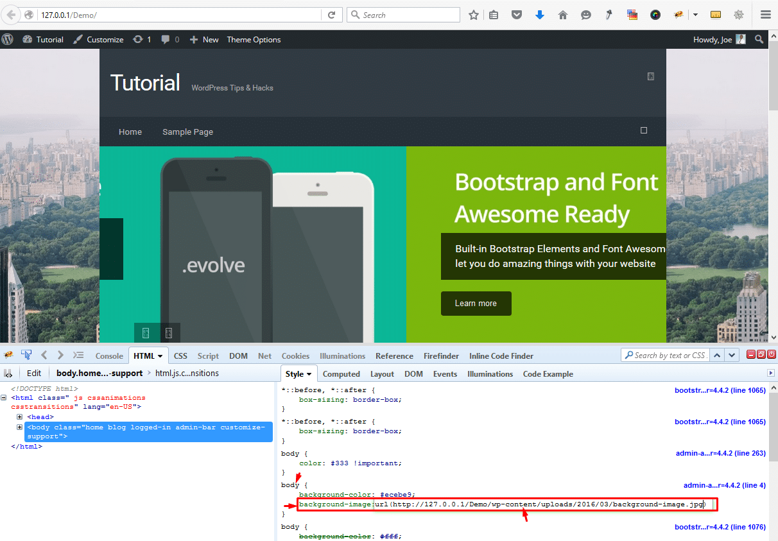The height and width of the screenshot is (541, 778).
Task: Open the chat smiley icon
Action: point(586,15)
